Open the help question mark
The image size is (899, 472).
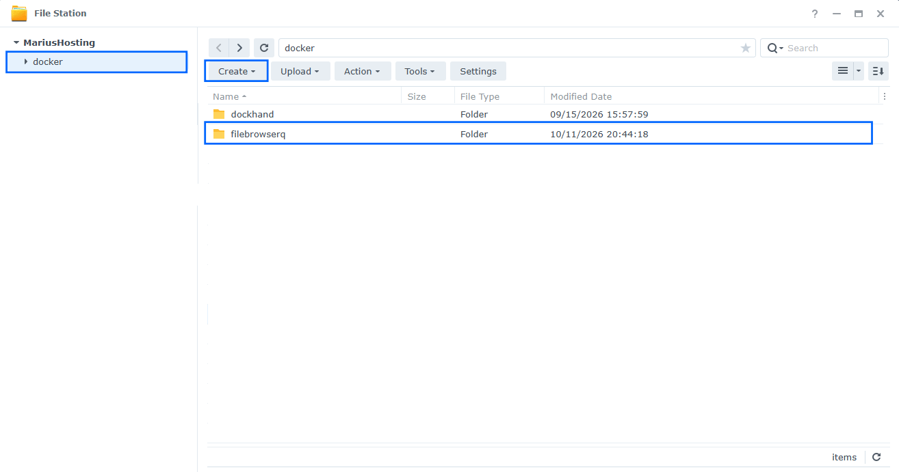pos(815,14)
